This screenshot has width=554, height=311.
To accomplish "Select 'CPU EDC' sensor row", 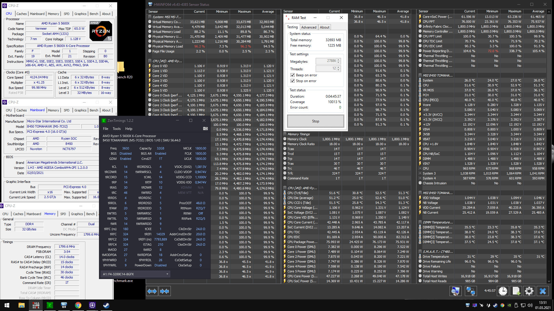I will (x=346, y=237).
